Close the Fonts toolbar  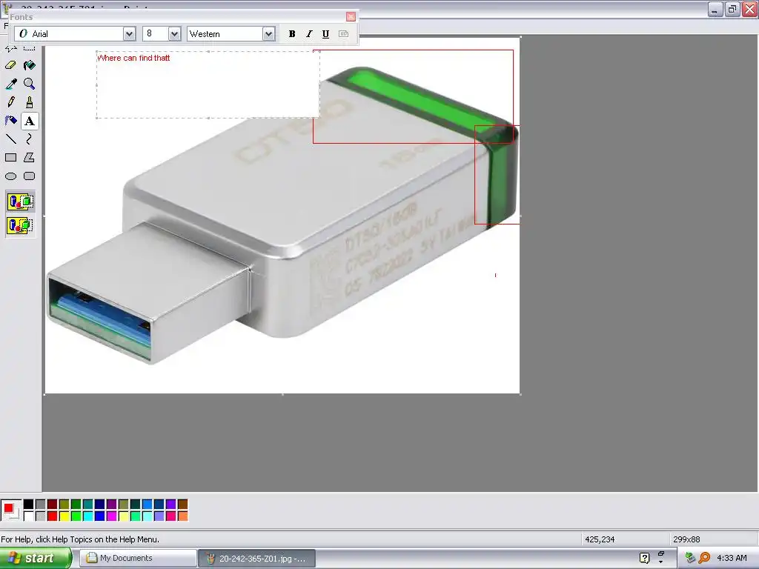[x=351, y=17]
